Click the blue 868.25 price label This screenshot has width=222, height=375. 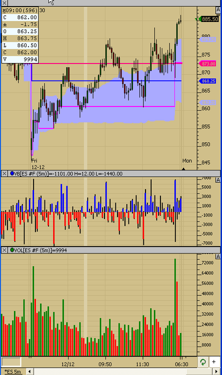coord(207,81)
